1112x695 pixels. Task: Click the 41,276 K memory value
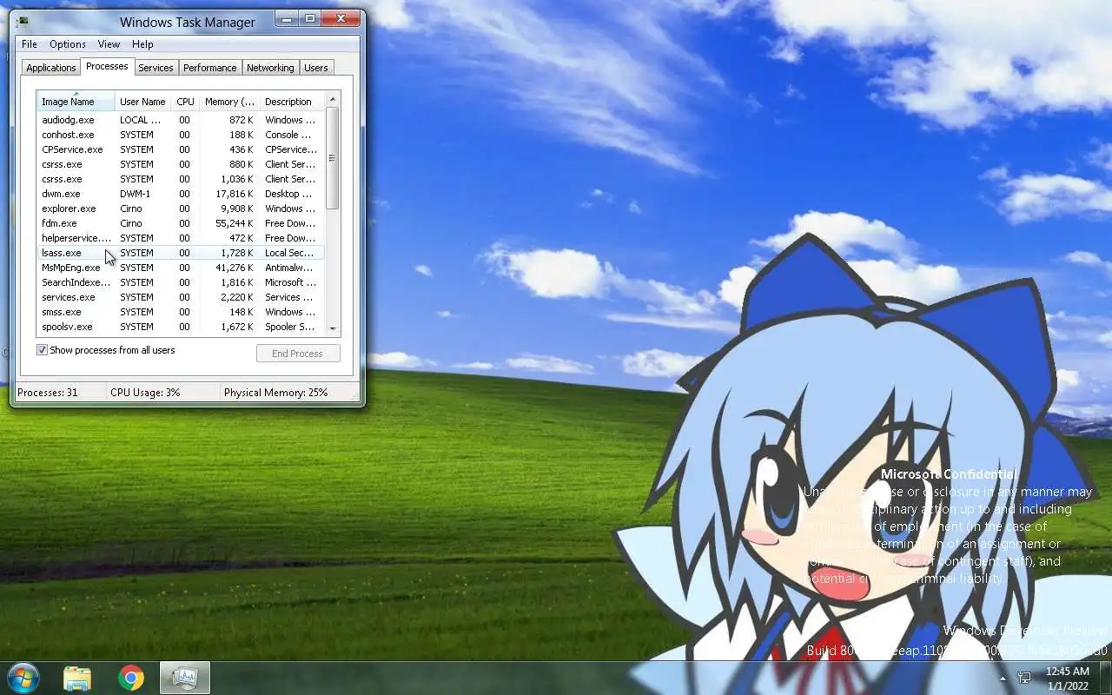point(235,268)
